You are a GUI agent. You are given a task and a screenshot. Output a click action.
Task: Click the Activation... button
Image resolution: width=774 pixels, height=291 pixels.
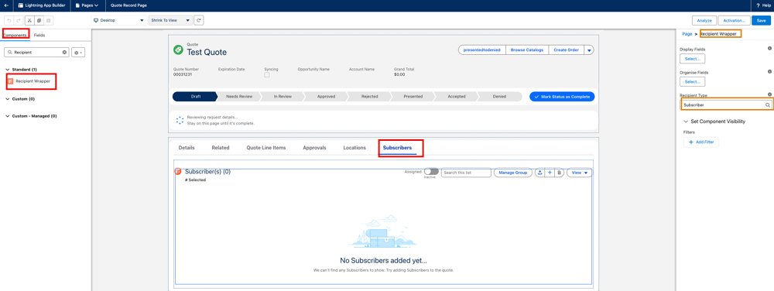734,20
